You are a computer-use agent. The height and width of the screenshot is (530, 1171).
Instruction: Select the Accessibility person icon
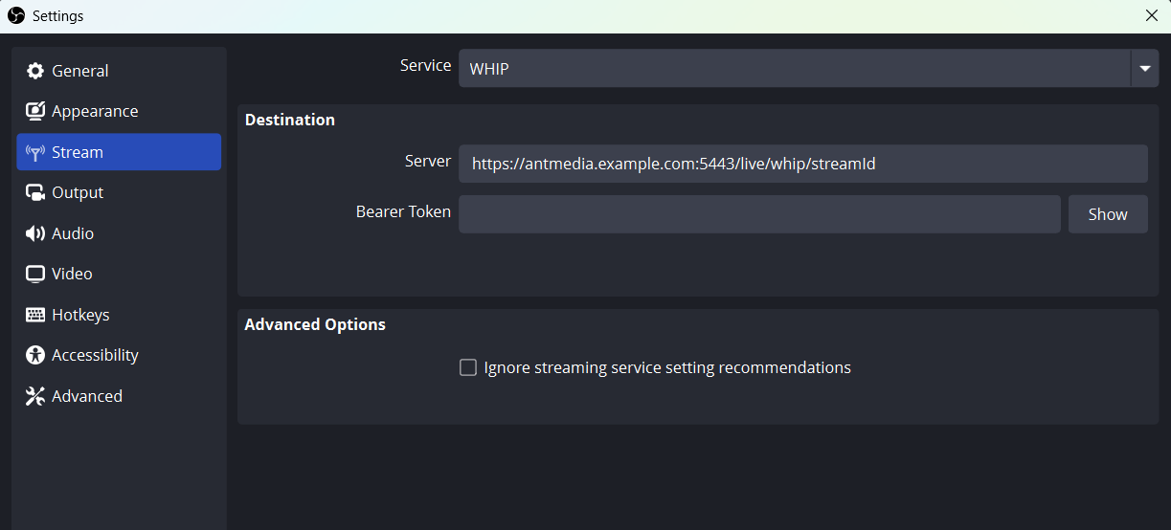coord(35,355)
